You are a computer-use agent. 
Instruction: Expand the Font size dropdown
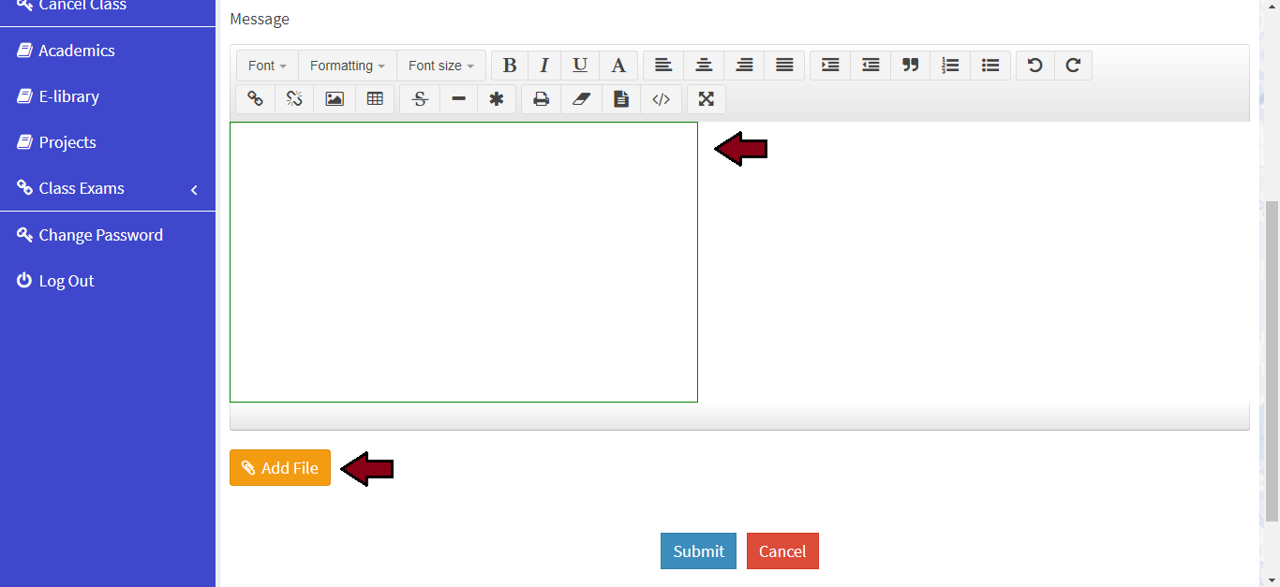pos(440,66)
